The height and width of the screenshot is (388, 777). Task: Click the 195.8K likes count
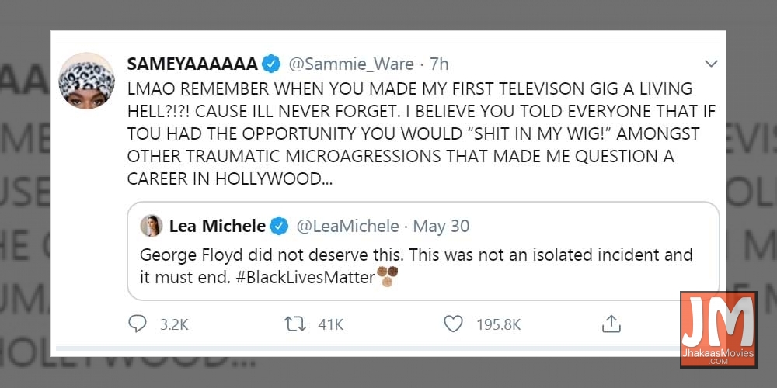tap(497, 324)
